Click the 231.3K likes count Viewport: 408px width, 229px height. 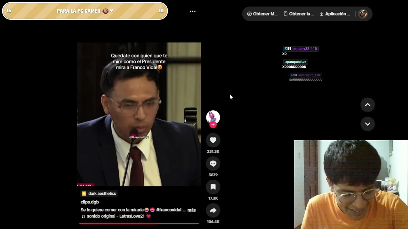[x=213, y=151]
